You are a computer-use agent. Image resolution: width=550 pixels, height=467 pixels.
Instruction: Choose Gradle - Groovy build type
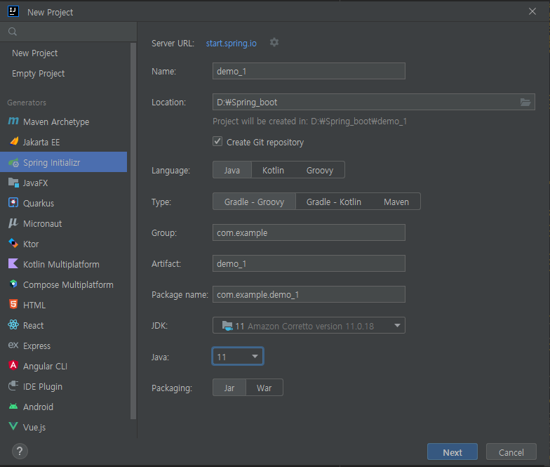point(254,202)
